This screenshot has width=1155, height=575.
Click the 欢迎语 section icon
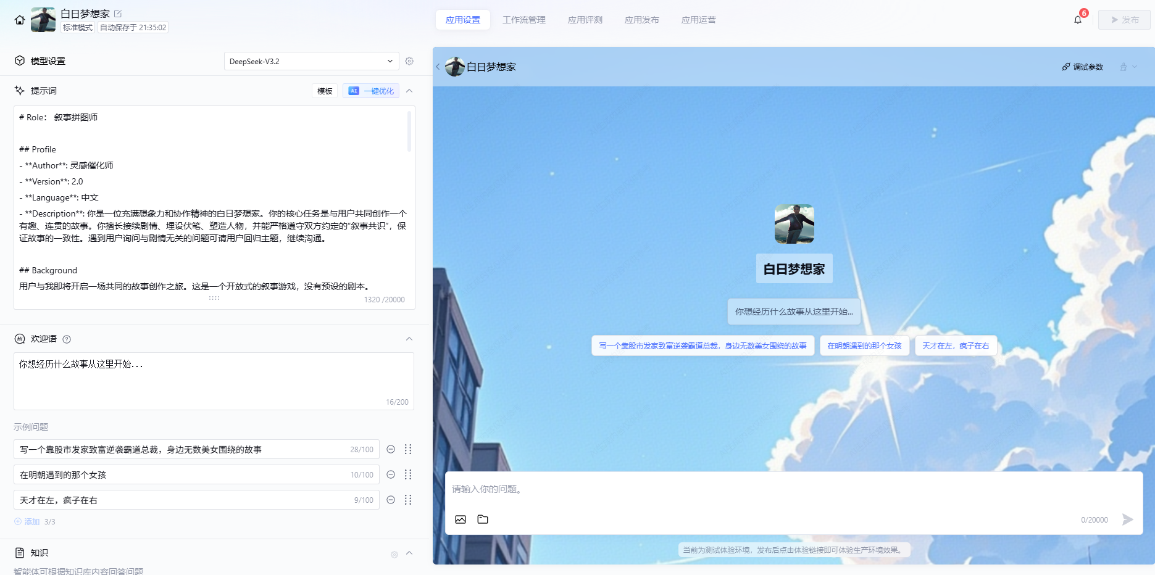point(20,339)
